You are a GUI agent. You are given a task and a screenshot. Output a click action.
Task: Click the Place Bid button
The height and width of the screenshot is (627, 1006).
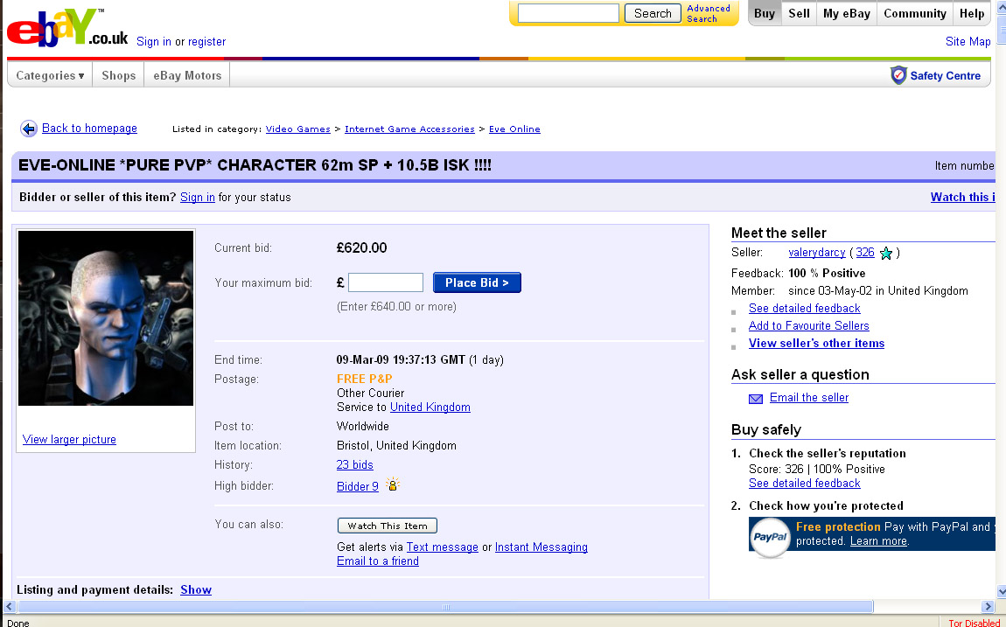point(477,282)
